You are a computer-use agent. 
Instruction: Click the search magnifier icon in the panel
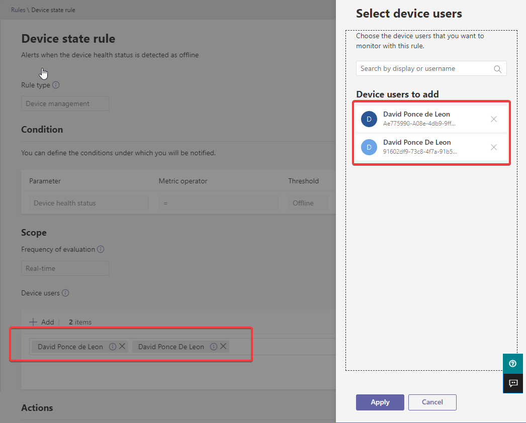click(498, 69)
